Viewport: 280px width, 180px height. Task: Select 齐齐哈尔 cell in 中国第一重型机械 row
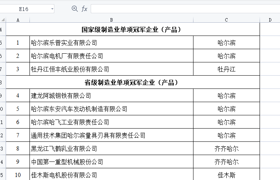[x=226, y=161]
